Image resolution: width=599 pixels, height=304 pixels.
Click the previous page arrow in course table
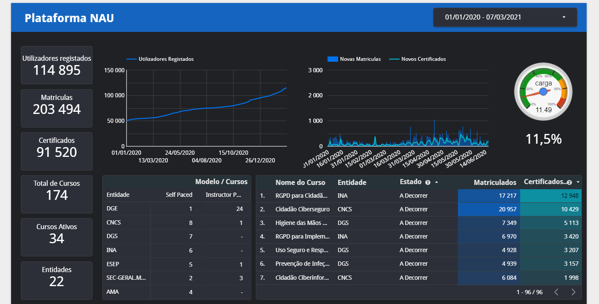tap(556, 292)
